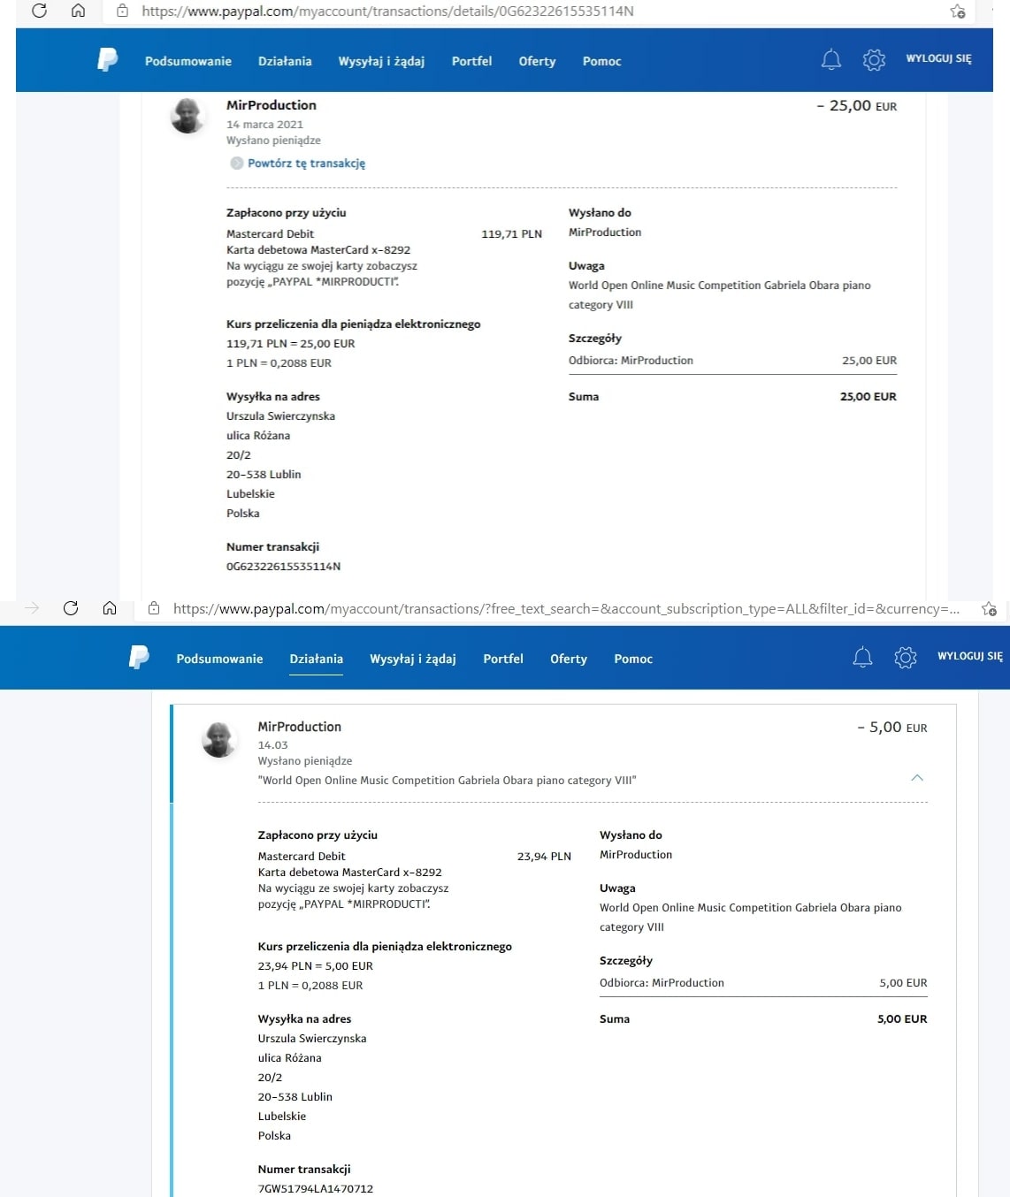Image resolution: width=1010 pixels, height=1197 pixels.
Task: Click WYLOGUJ SIĘ in the upper header
Action: point(938,58)
